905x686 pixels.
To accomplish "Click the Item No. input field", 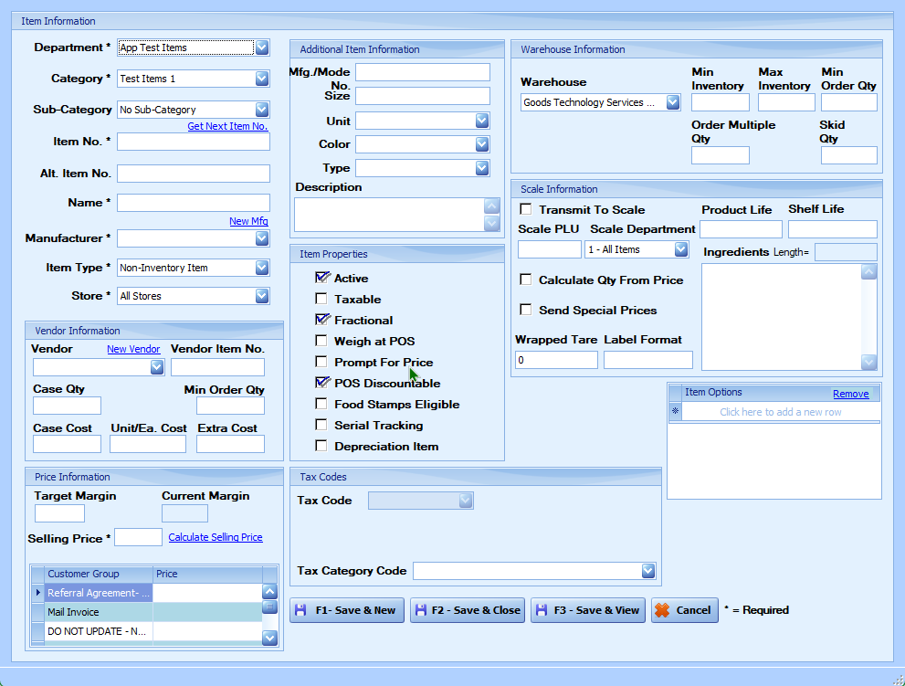I will [194, 142].
